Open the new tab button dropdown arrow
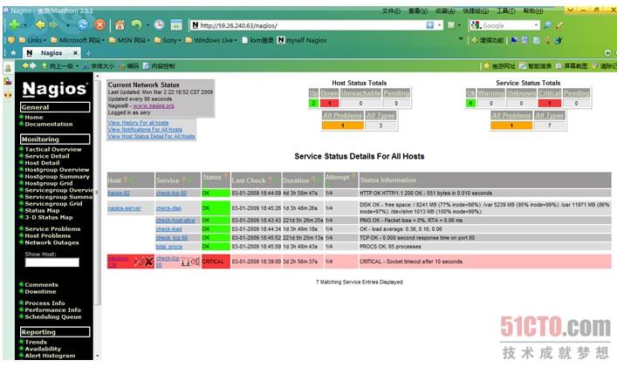This screenshot has width=617, height=367. click(x=24, y=25)
